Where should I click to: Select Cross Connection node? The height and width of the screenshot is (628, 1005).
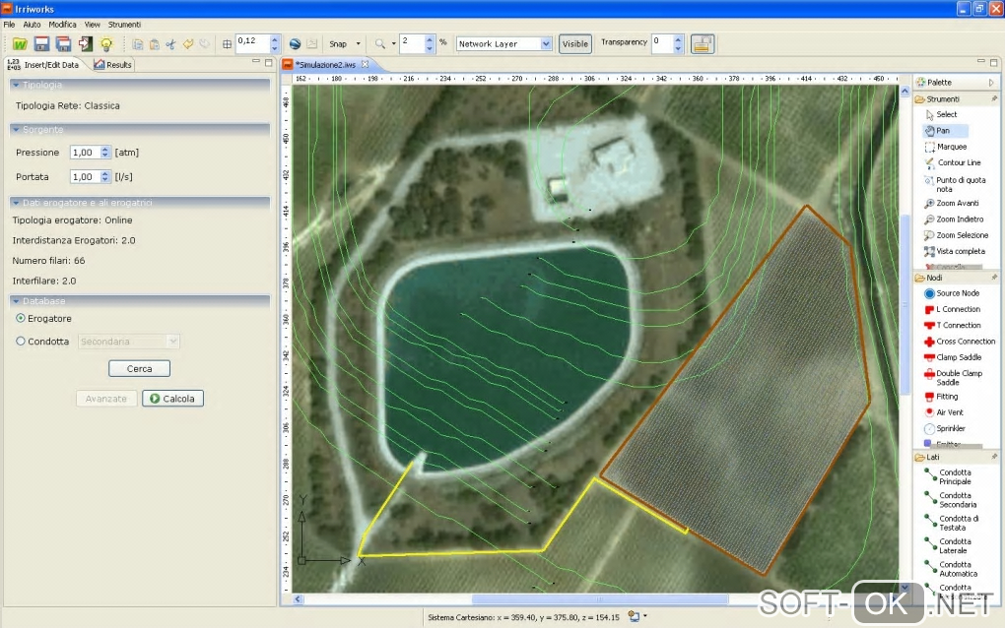960,342
